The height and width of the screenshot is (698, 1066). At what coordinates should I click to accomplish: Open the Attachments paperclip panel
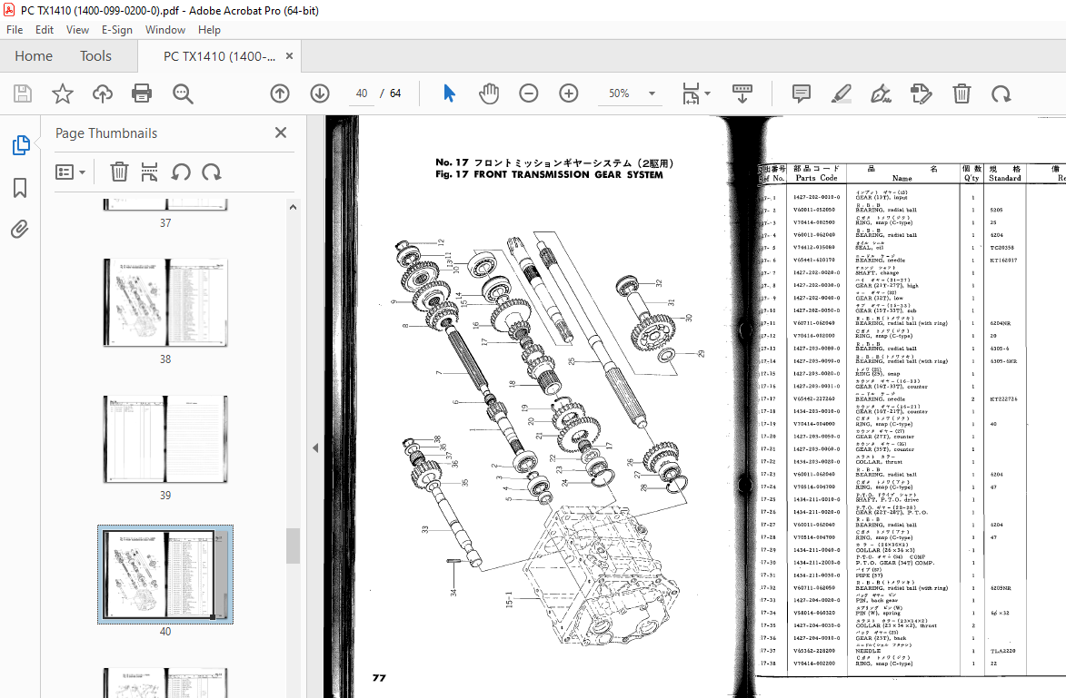[x=20, y=230]
